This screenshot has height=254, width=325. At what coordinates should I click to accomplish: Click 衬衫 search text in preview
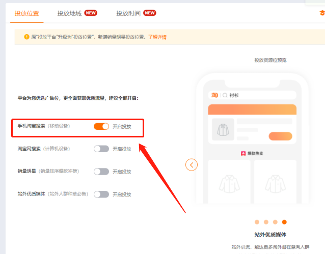234,95
